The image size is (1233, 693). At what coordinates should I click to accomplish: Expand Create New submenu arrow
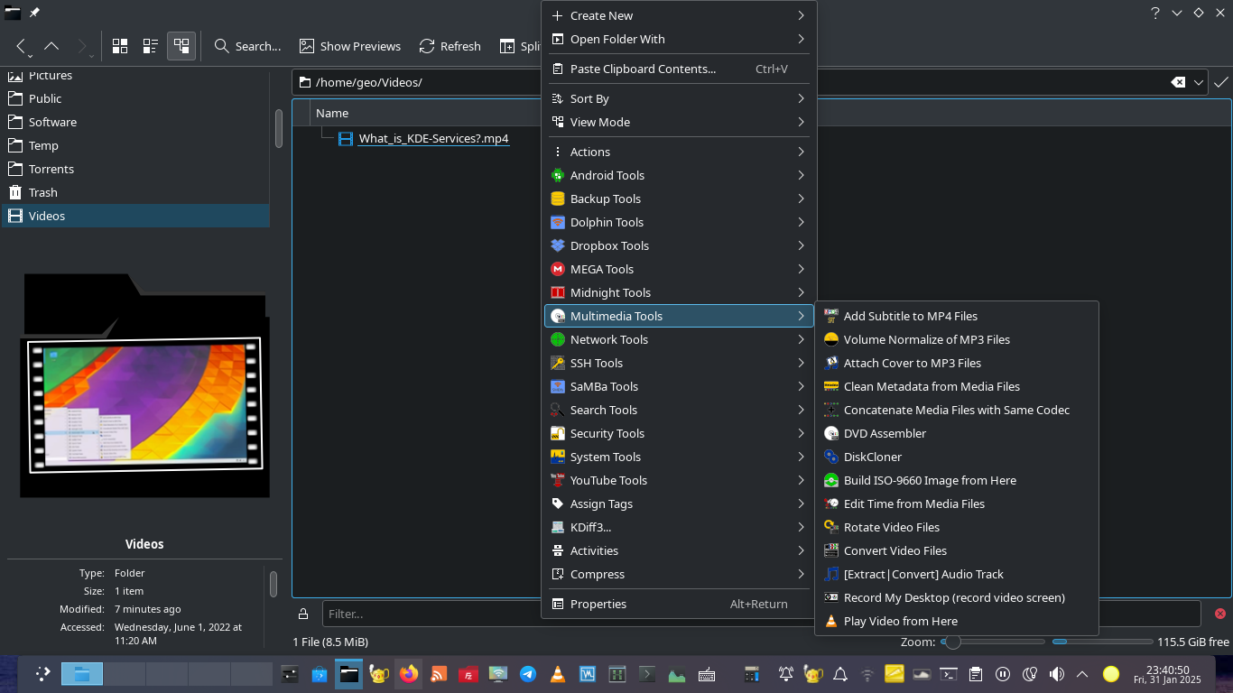pyautogui.click(x=801, y=15)
